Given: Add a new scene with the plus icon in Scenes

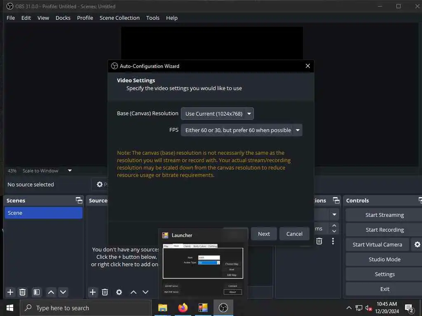Looking at the screenshot, I should [10, 292].
